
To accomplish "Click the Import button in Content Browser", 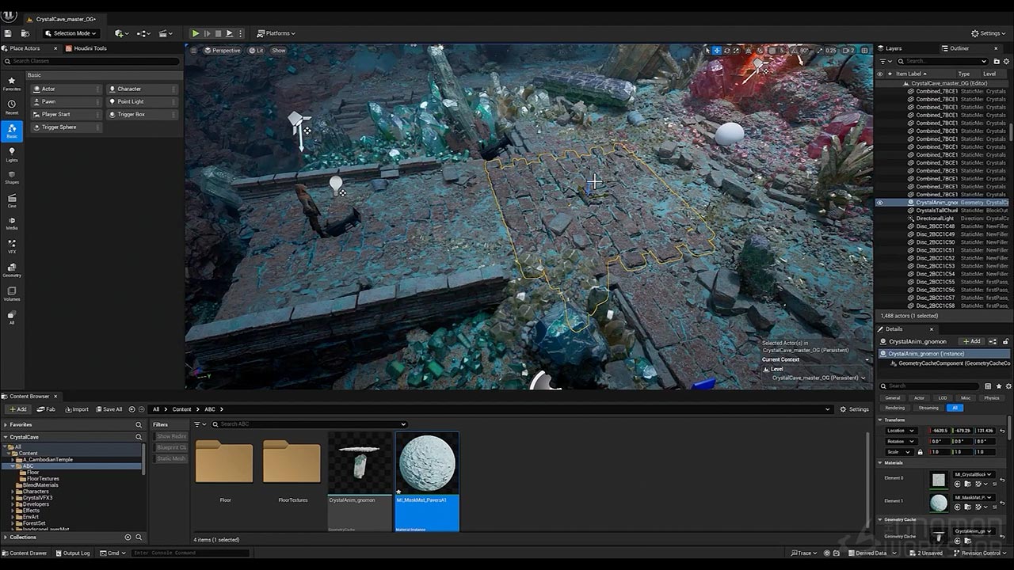I will click(x=77, y=409).
